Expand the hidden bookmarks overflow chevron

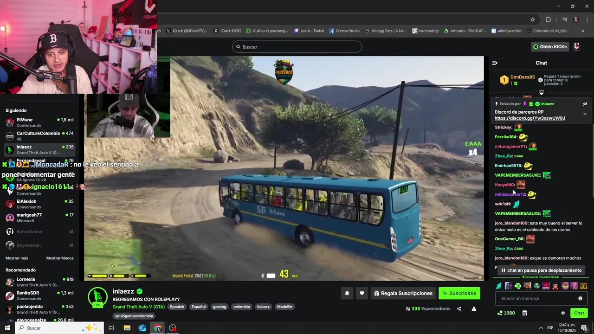coord(583,31)
